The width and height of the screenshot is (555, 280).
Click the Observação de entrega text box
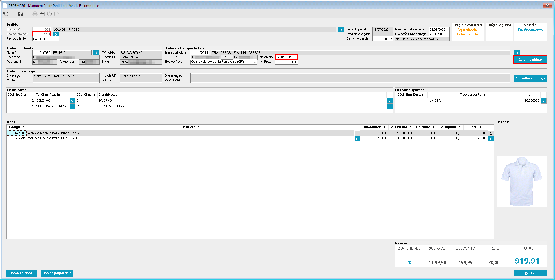click(x=350, y=78)
